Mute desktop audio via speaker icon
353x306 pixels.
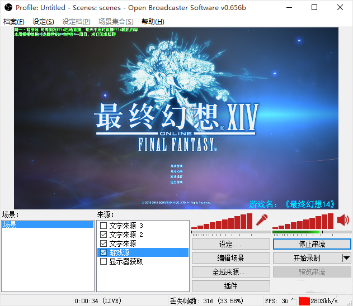pyautogui.click(x=343, y=219)
